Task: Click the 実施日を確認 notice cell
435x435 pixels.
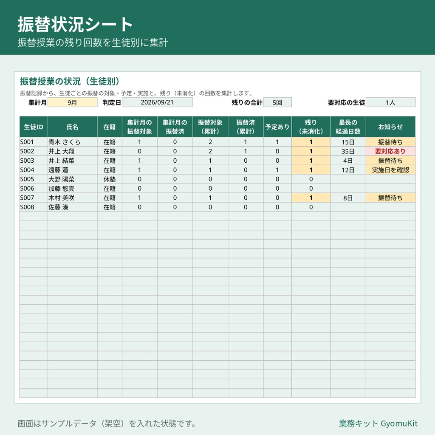Action: tap(391, 170)
